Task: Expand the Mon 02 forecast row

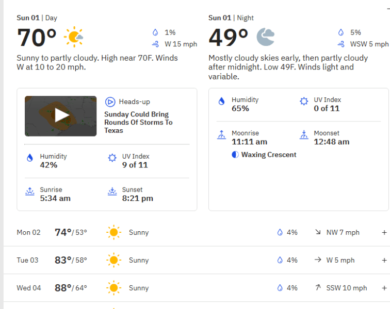Action: pos(384,232)
